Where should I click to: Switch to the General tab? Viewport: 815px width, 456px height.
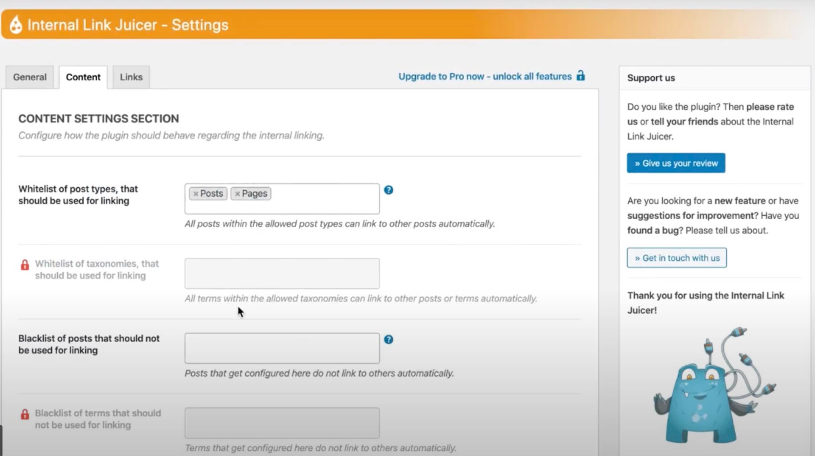(x=30, y=77)
